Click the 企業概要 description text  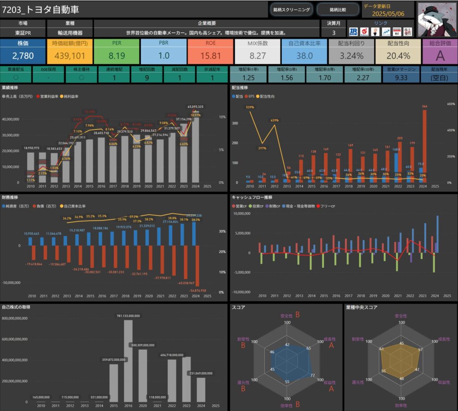tap(206, 33)
